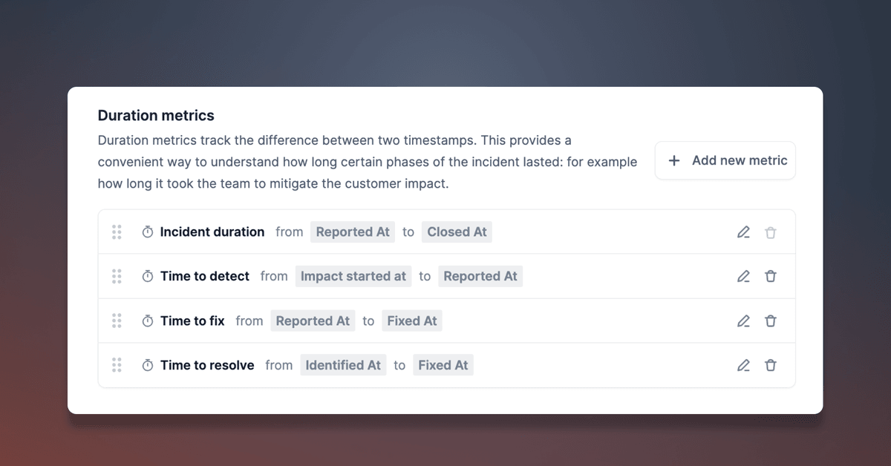891x466 pixels.
Task: Click the Add new metric button
Action: coord(725,160)
